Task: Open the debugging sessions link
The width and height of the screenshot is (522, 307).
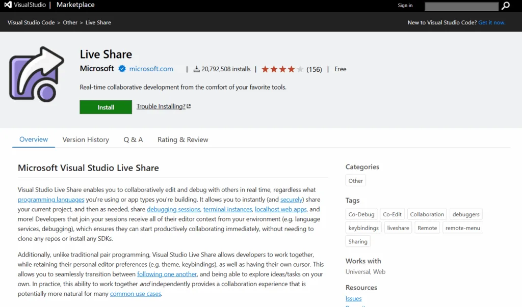Action: click(x=173, y=209)
